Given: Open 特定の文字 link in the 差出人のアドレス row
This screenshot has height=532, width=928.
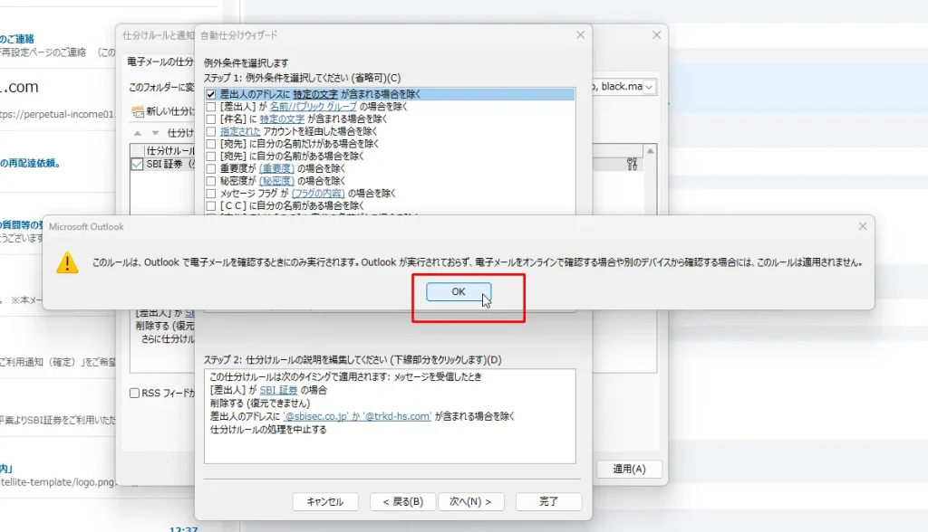Looking at the screenshot, I should 315,94.
